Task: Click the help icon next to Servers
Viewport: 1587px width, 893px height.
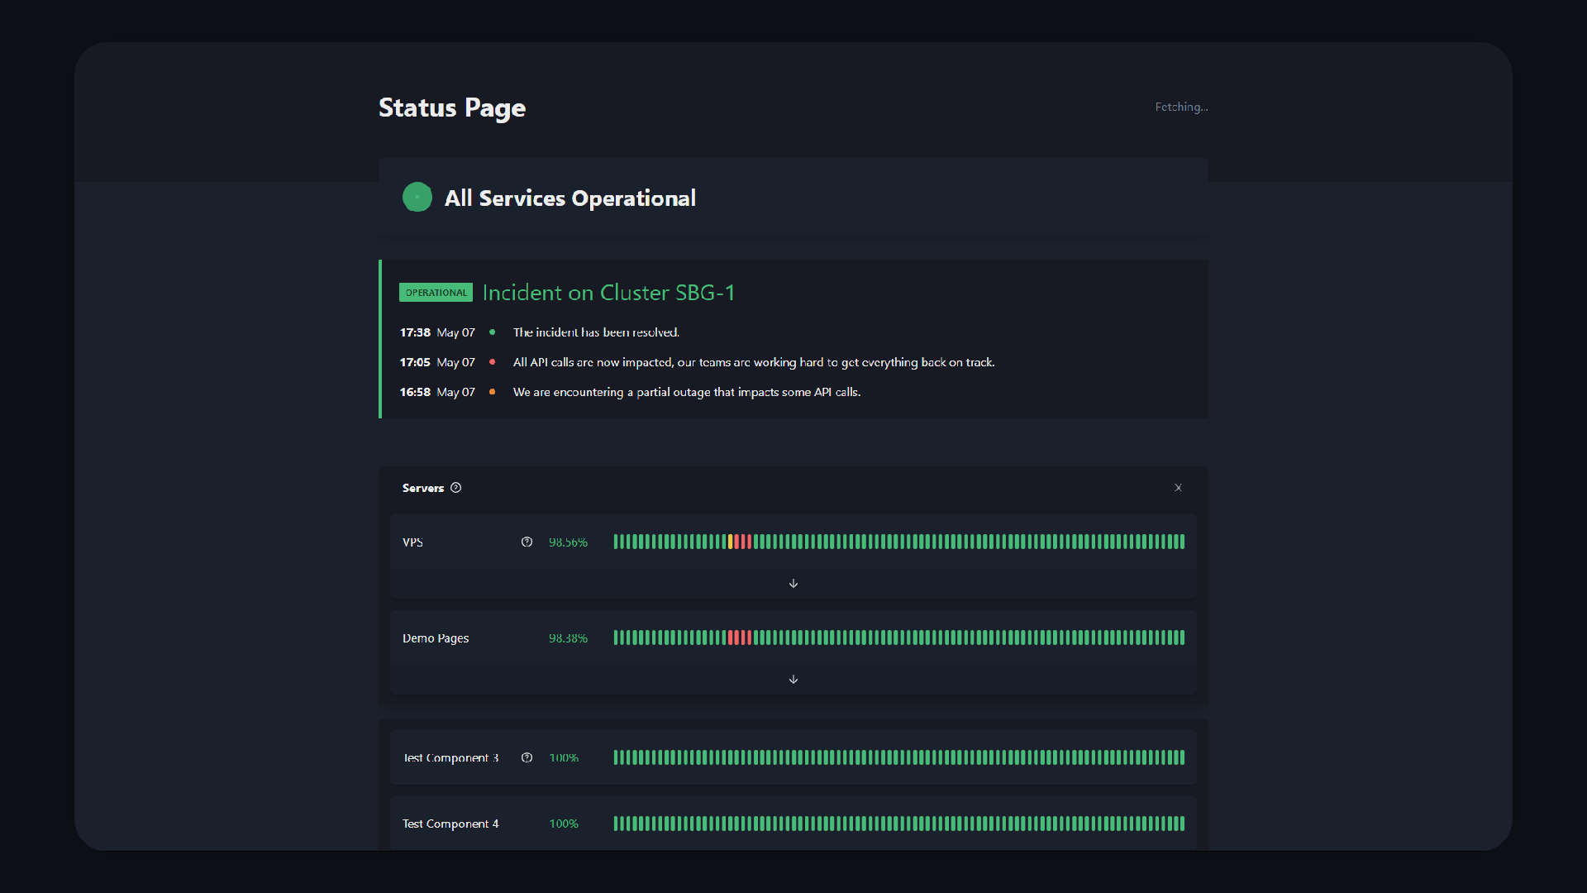Action: click(x=455, y=488)
